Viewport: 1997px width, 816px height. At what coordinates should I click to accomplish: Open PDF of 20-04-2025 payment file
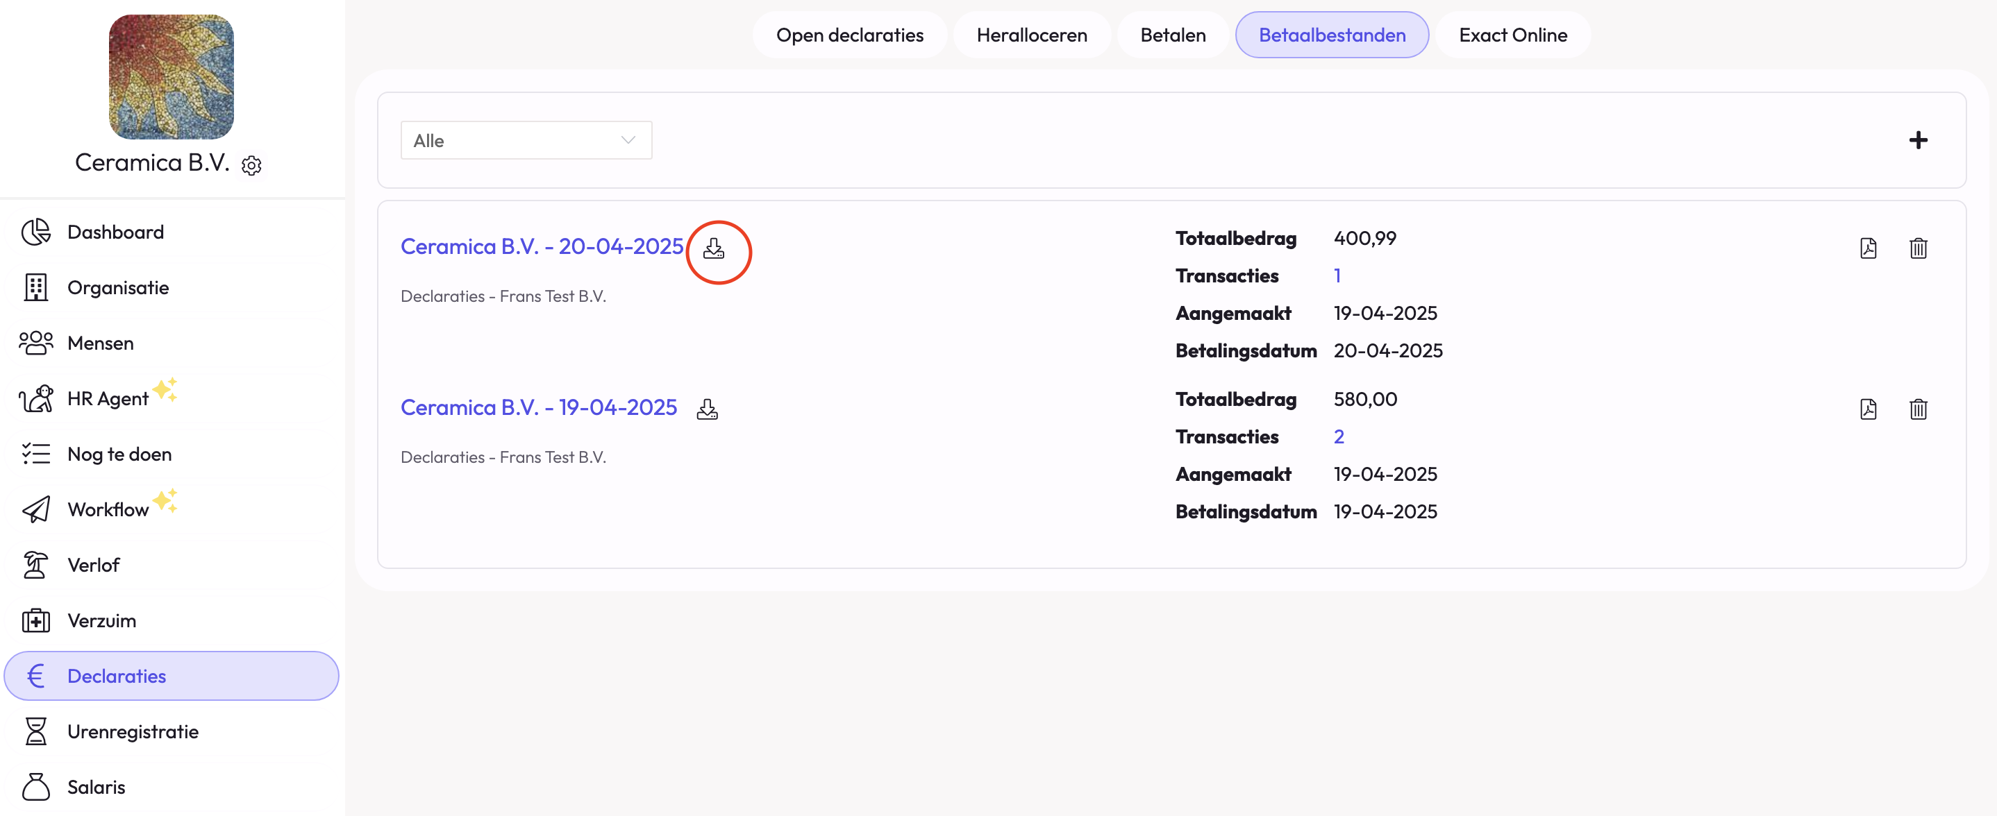click(1868, 248)
